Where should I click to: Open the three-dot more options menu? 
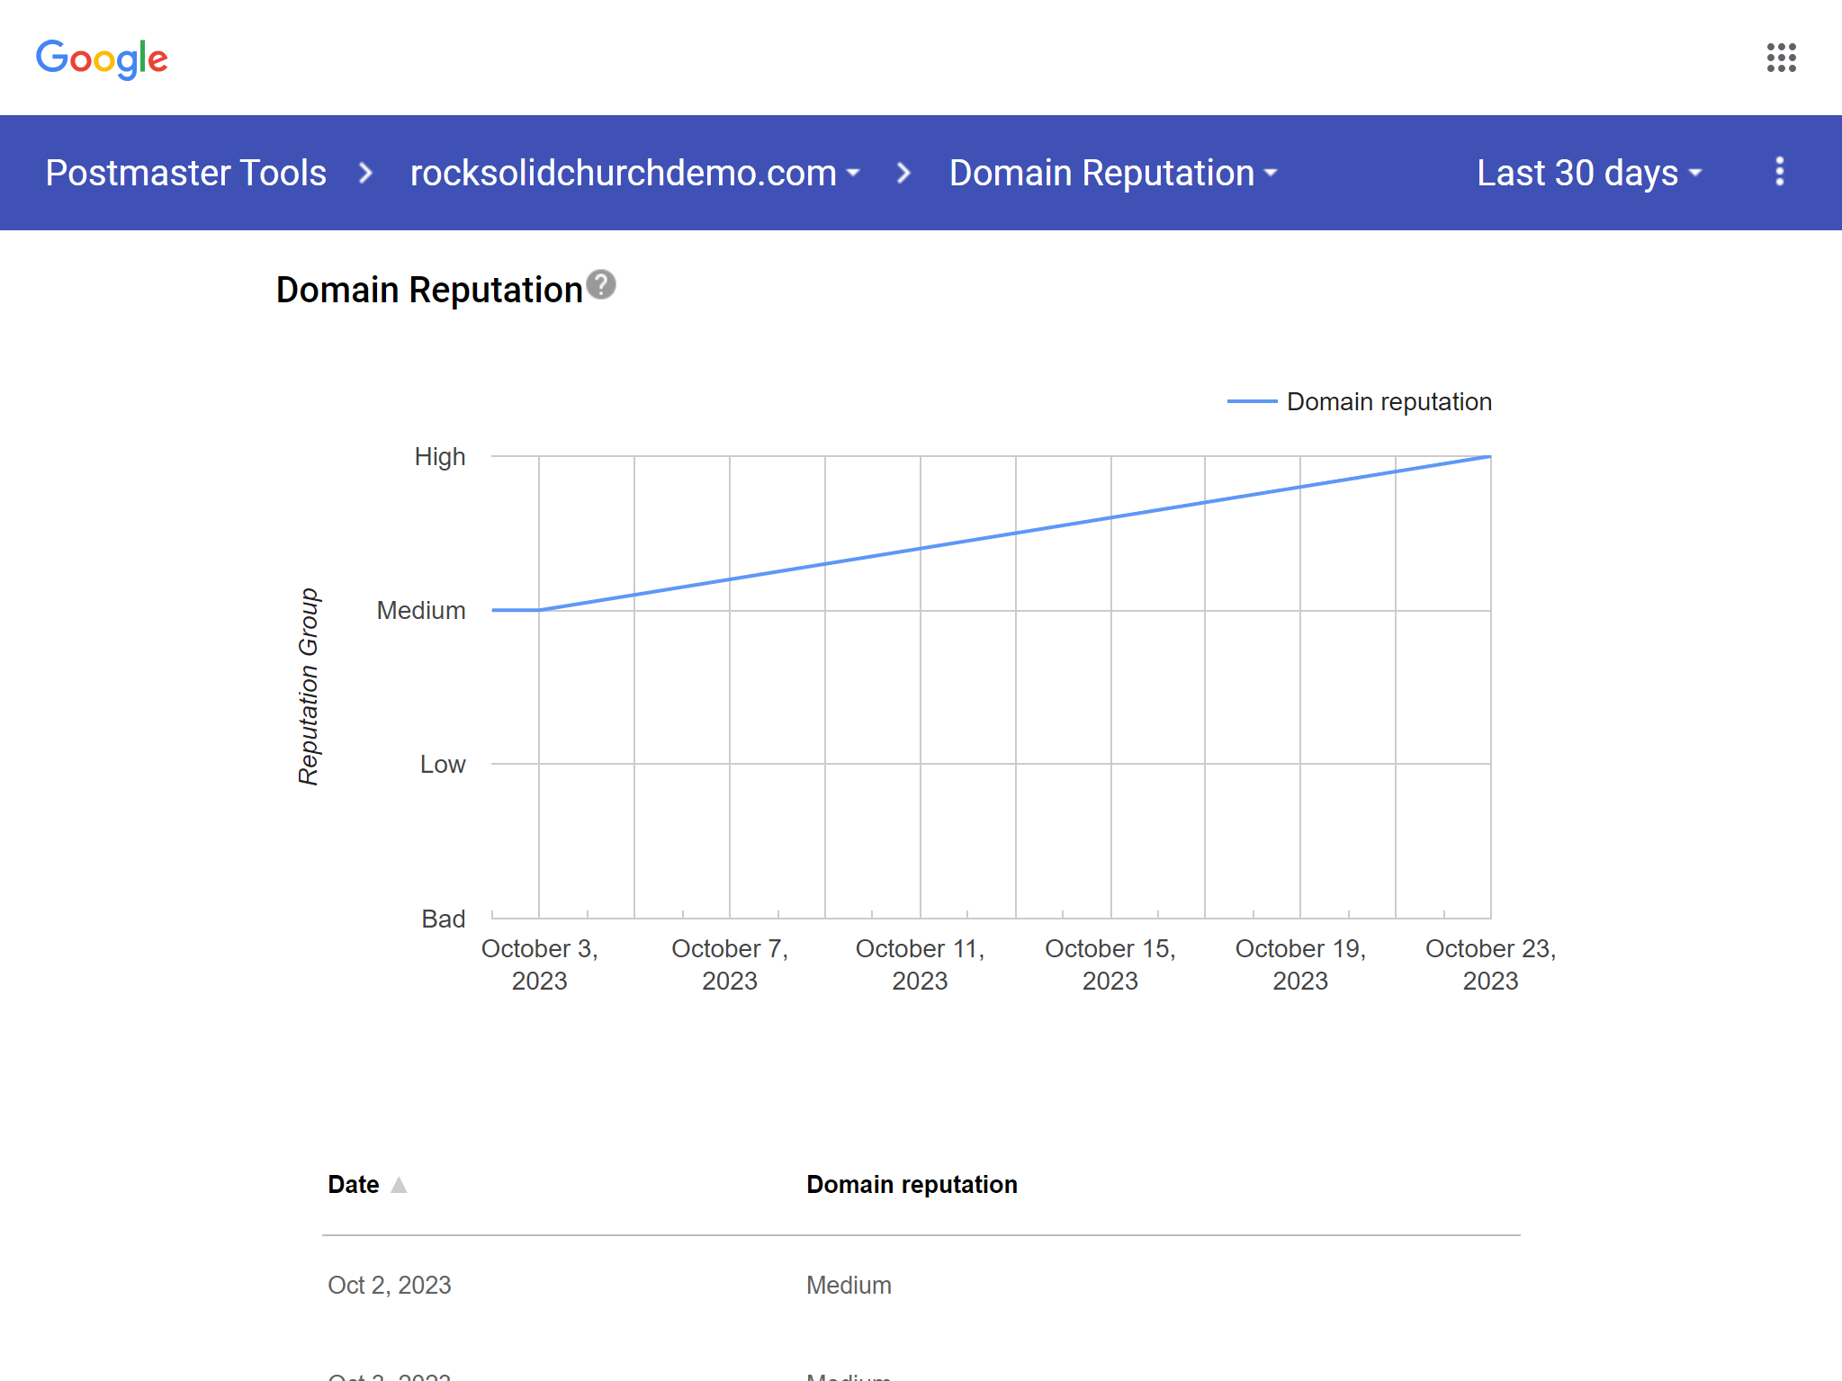click(x=1779, y=172)
